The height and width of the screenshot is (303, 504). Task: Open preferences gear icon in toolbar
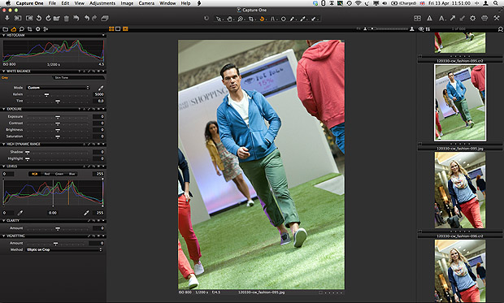472,19
